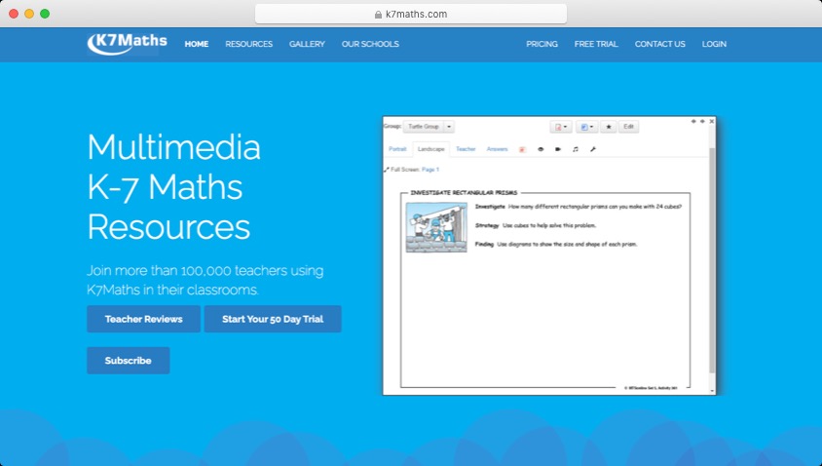Click the wrench tools icon
The width and height of the screenshot is (822, 466).
[x=593, y=149]
